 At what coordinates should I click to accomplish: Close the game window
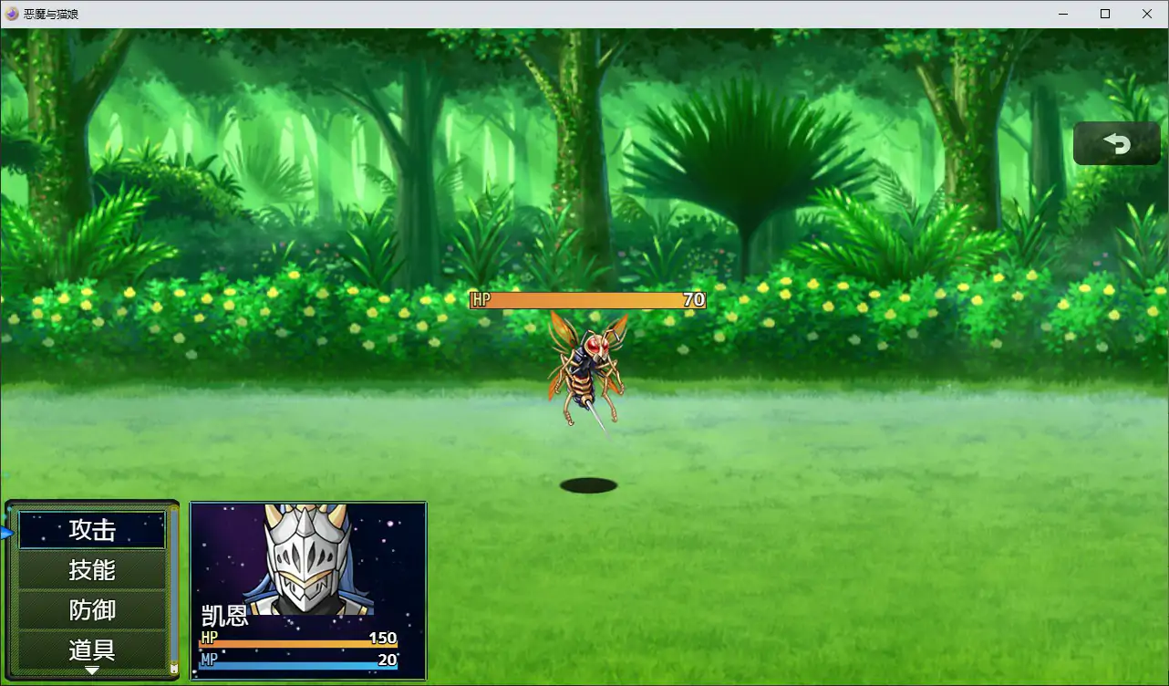point(1147,14)
